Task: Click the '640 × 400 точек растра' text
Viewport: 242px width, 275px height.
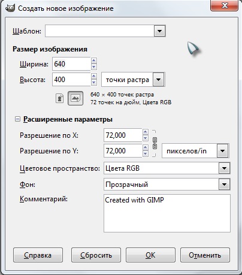Action: coord(122,95)
